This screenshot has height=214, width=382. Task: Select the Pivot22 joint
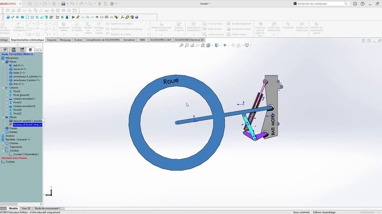coord(17,114)
